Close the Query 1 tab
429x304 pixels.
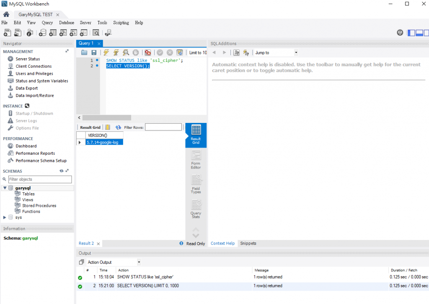[x=99, y=43]
